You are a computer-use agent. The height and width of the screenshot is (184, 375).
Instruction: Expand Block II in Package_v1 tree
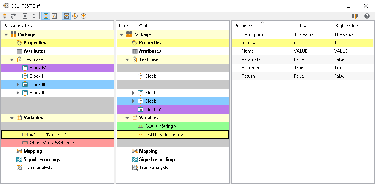(18, 93)
